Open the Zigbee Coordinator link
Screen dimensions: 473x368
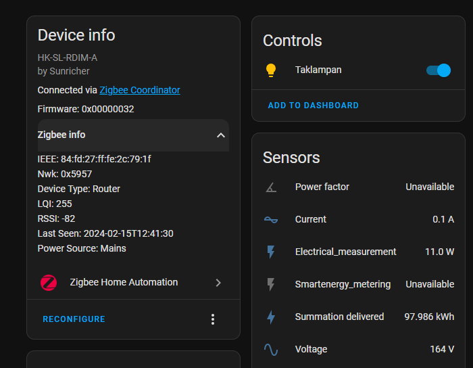(139, 90)
